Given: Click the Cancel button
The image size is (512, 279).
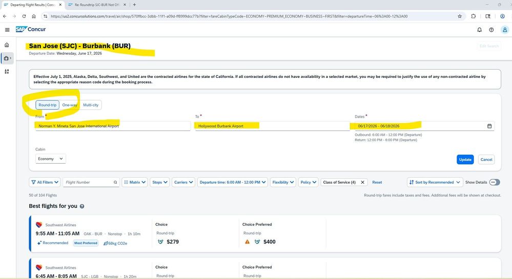Looking at the screenshot, I should coord(486,160).
